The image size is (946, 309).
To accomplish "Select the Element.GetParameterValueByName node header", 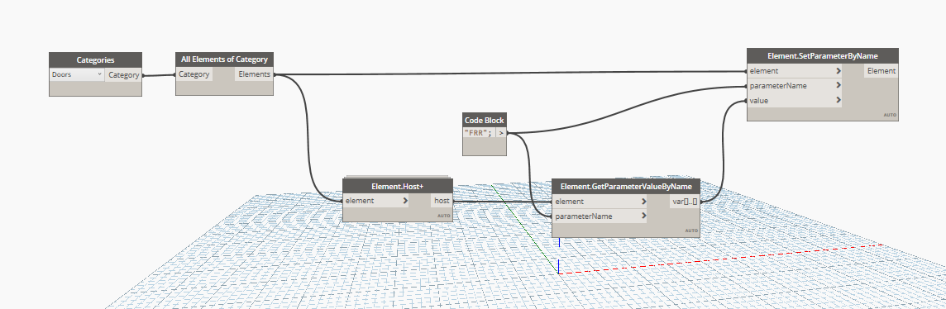I will (x=626, y=186).
